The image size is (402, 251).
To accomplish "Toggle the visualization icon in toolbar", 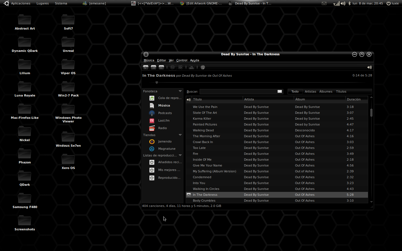I will (203, 67).
